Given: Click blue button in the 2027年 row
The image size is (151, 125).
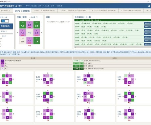Looking at the screenshot, I should click(147, 27).
